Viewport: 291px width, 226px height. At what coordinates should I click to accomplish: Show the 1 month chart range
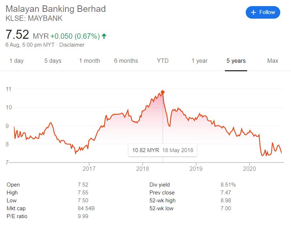pyautogui.click(x=89, y=61)
